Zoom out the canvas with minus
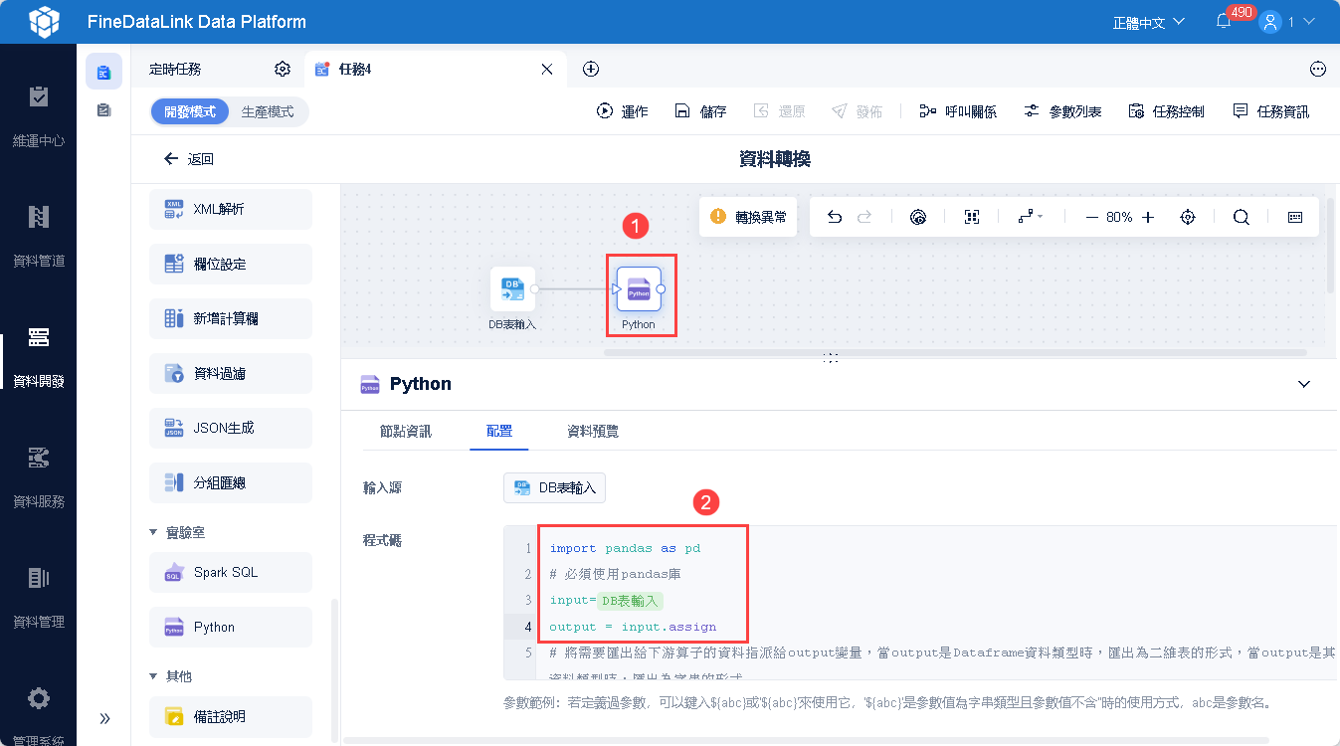1340x746 pixels. pos(1091,217)
